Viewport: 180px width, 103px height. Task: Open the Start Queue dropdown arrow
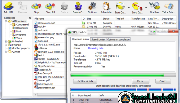pyautogui.click(x=129, y=8)
